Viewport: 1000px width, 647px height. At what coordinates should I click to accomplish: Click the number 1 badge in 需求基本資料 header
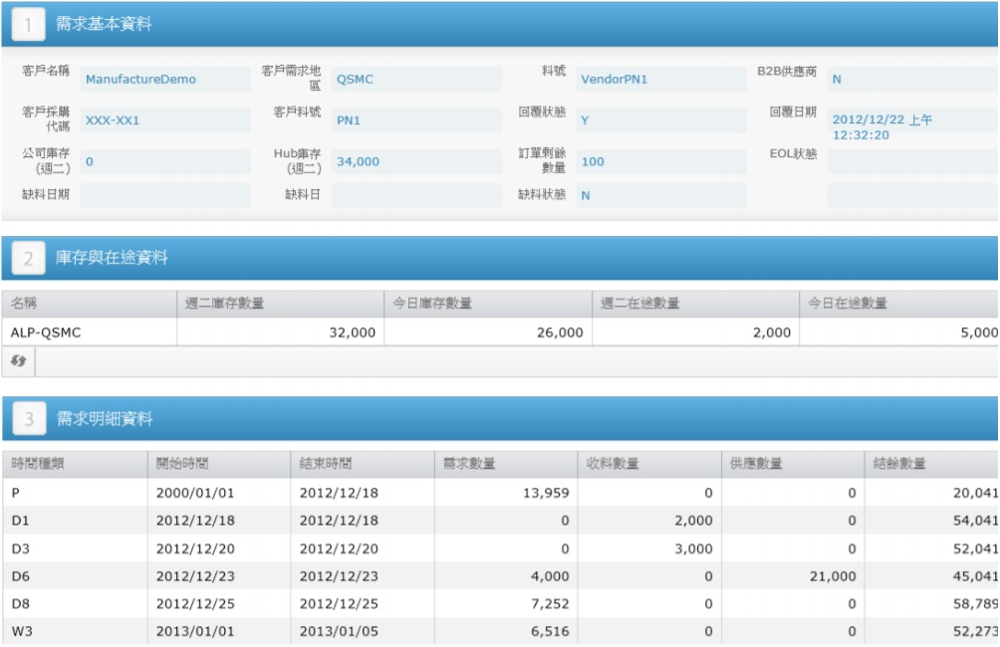tap(29, 25)
